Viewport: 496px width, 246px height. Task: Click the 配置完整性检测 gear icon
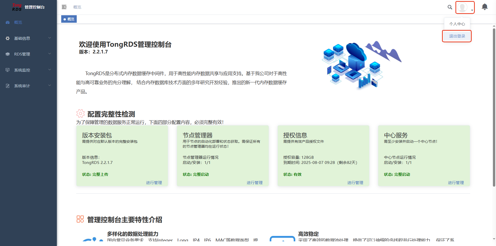(80, 113)
